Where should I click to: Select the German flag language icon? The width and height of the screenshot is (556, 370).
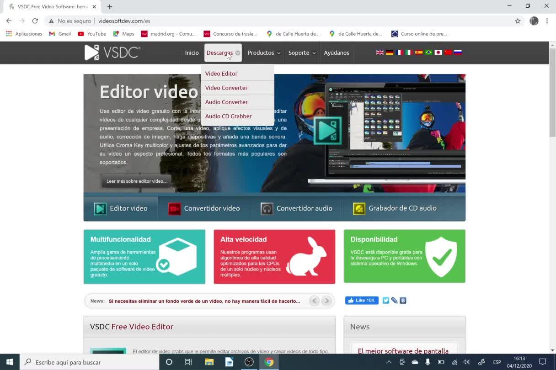click(390, 53)
